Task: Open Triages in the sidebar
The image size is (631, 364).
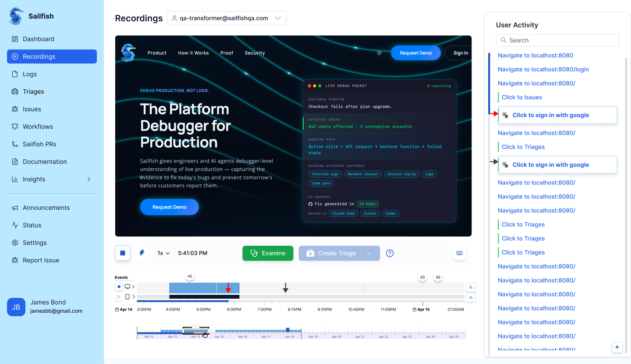Action: (x=52, y=92)
